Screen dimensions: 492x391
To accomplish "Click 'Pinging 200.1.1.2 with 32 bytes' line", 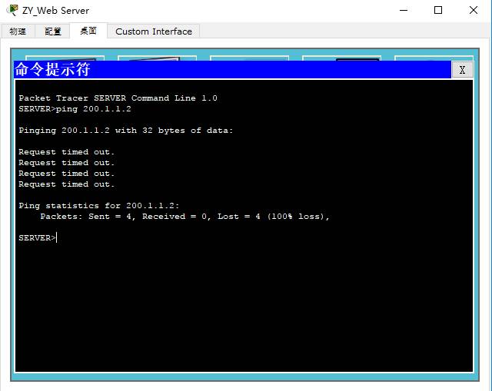I will coord(126,131).
